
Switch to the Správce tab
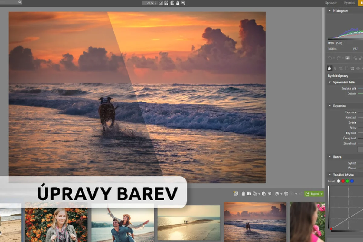(331, 2)
